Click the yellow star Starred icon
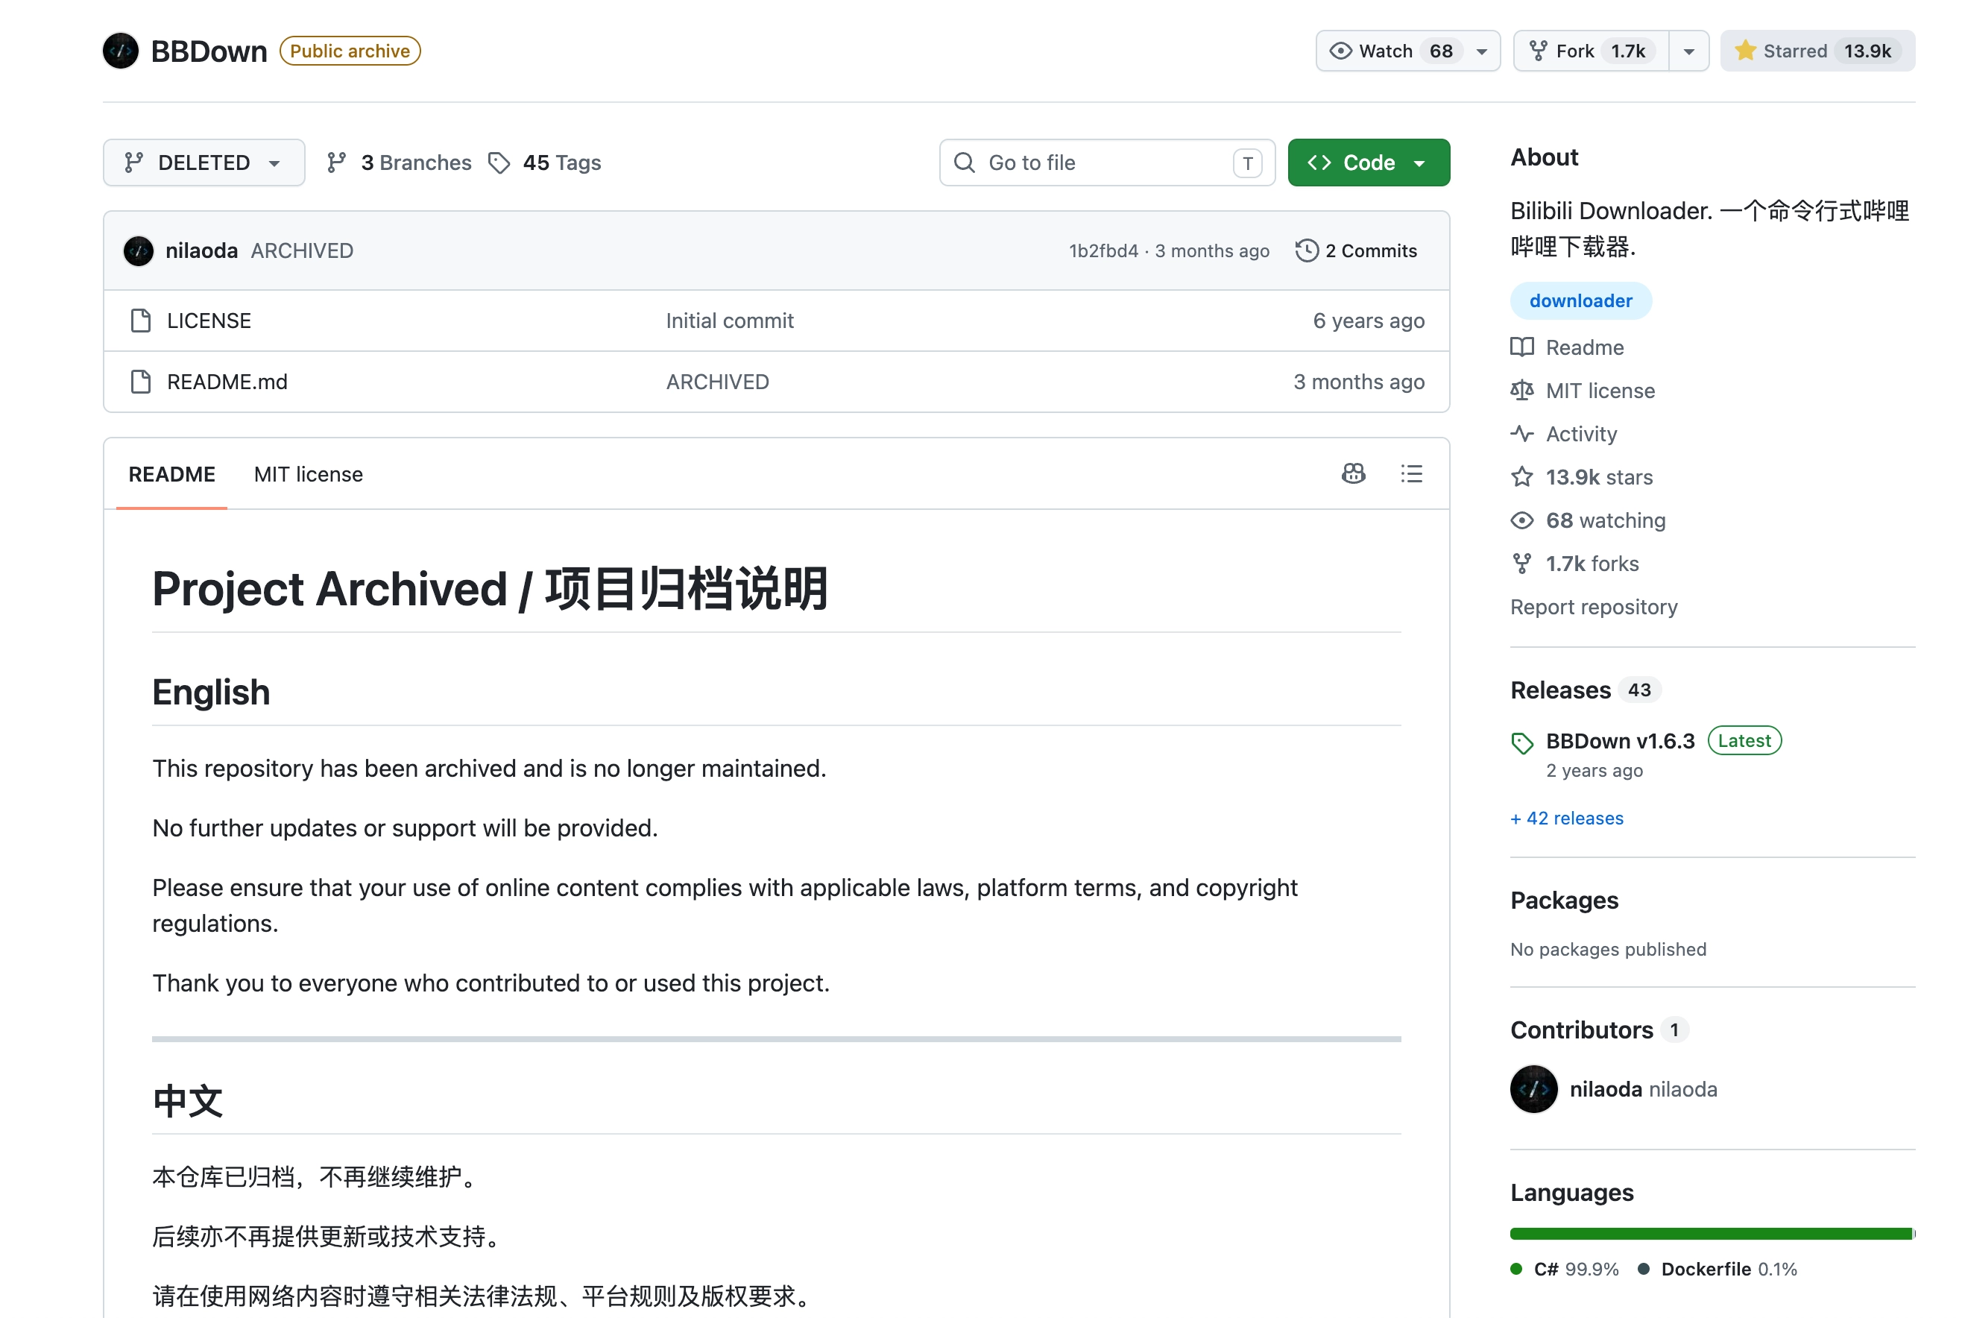This screenshot has height=1318, width=1962. 1744,51
